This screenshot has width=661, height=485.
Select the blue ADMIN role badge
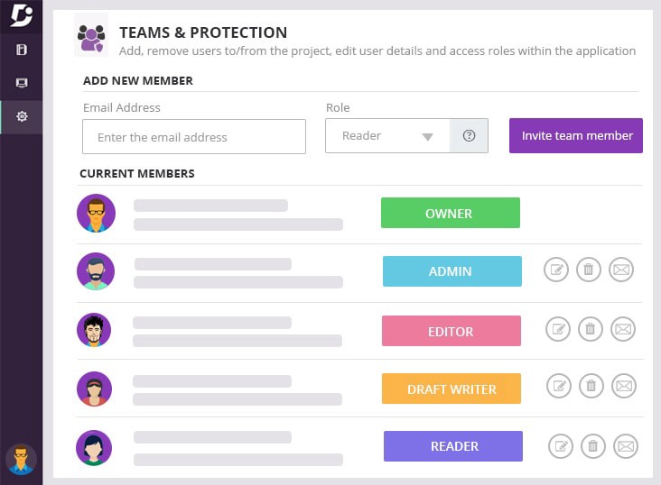click(452, 271)
